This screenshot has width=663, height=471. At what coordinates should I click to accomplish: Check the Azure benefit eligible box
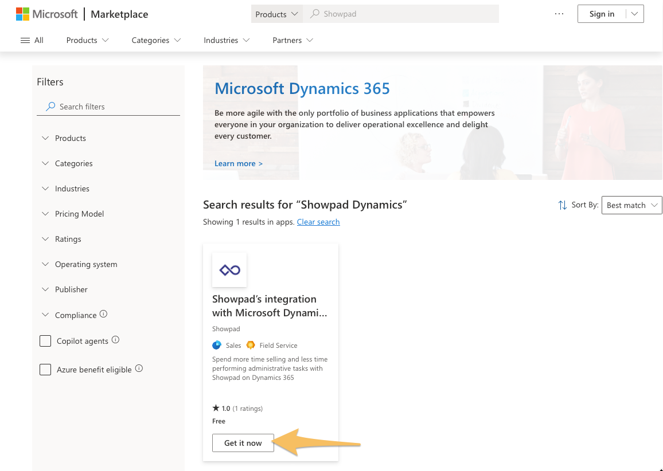click(x=45, y=370)
